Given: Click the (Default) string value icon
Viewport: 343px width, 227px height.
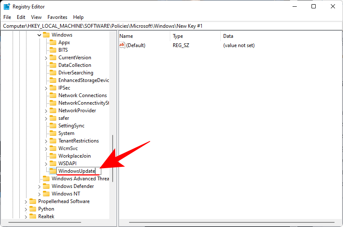Looking at the screenshot, I should (x=122, y=45).
